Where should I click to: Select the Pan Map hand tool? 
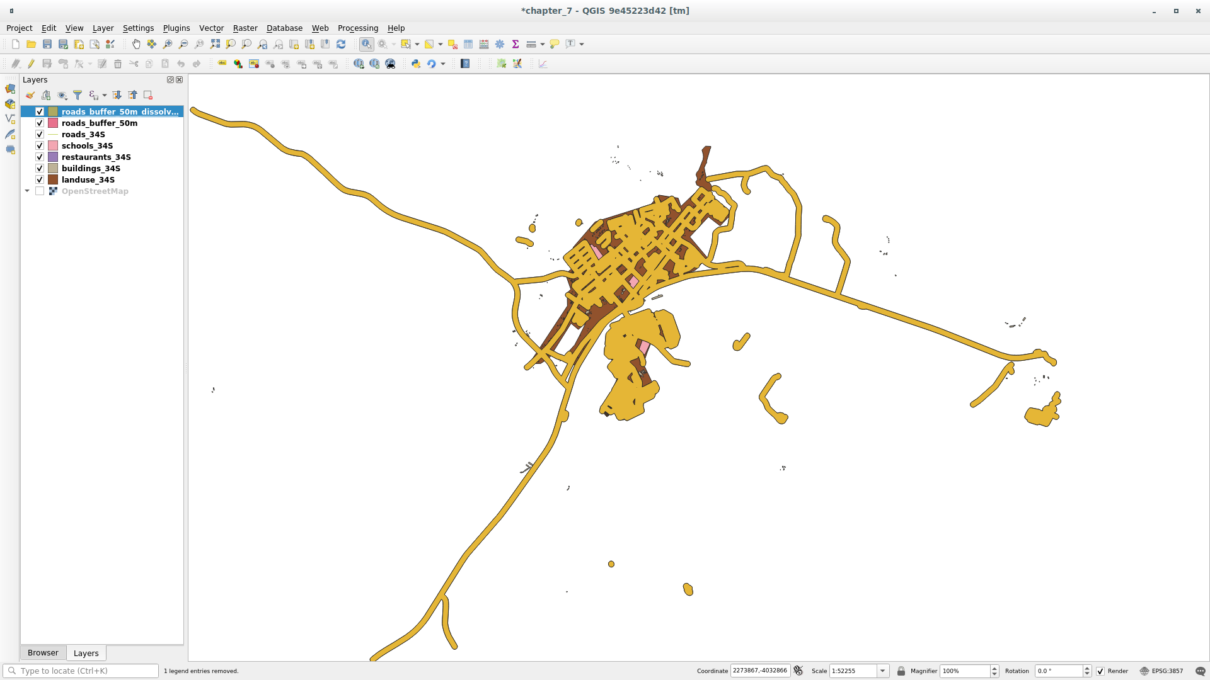coord(136,44)
